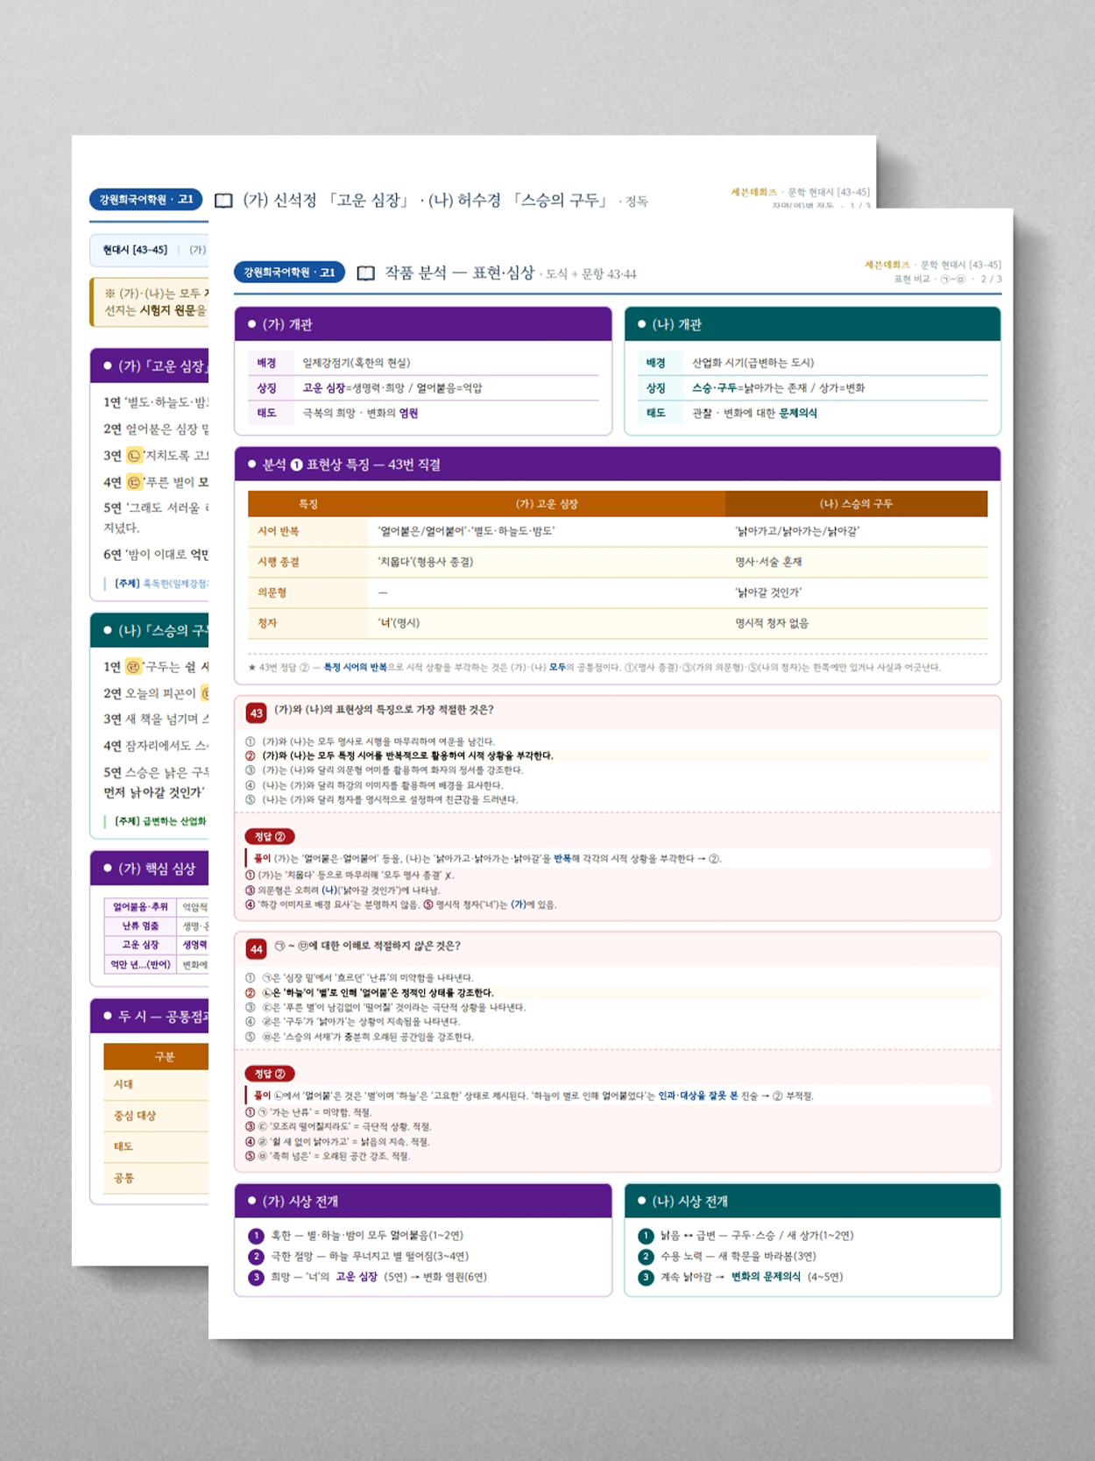The height and width of the screenshot is (1461, 1095).
Task: Click the yellow ㉡ marker in '3연 지치도록' line
Action: [x=134, y=456]
